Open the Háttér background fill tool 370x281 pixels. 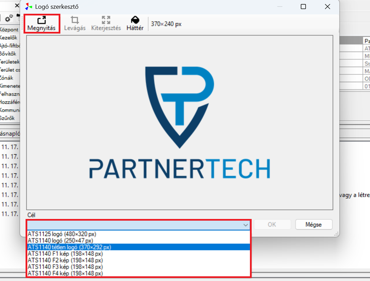135,20
